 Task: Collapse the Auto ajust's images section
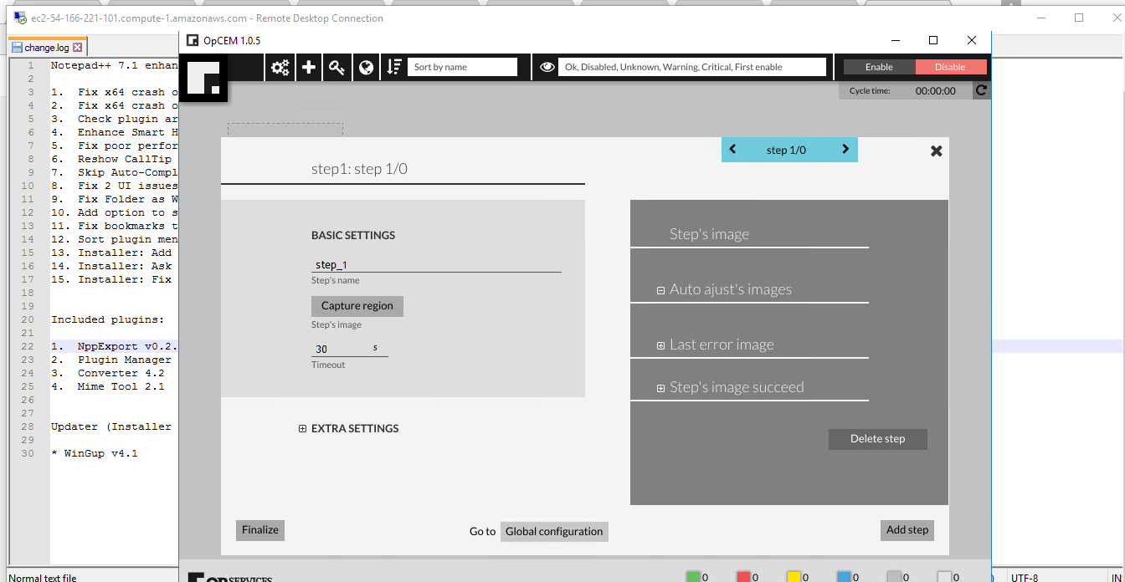tap(660, 290)
